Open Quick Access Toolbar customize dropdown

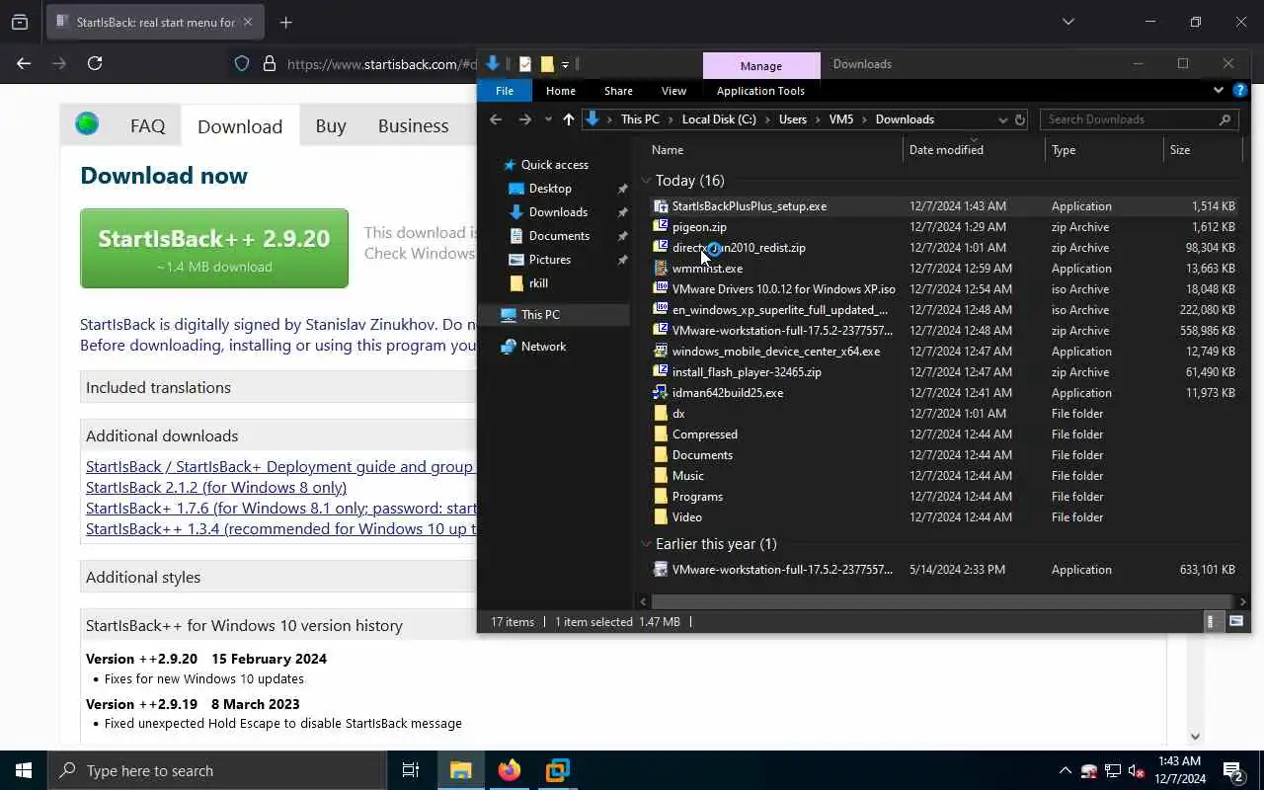(x=565, y=64)
